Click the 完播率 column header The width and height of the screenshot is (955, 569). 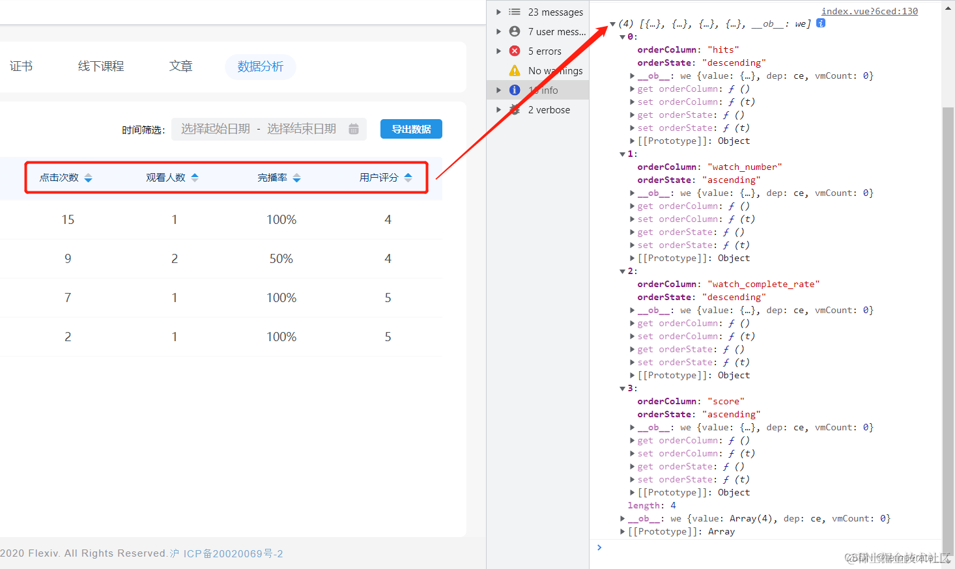click(272, 178)
